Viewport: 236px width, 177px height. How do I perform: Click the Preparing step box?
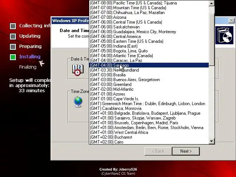tap(13, 47)
